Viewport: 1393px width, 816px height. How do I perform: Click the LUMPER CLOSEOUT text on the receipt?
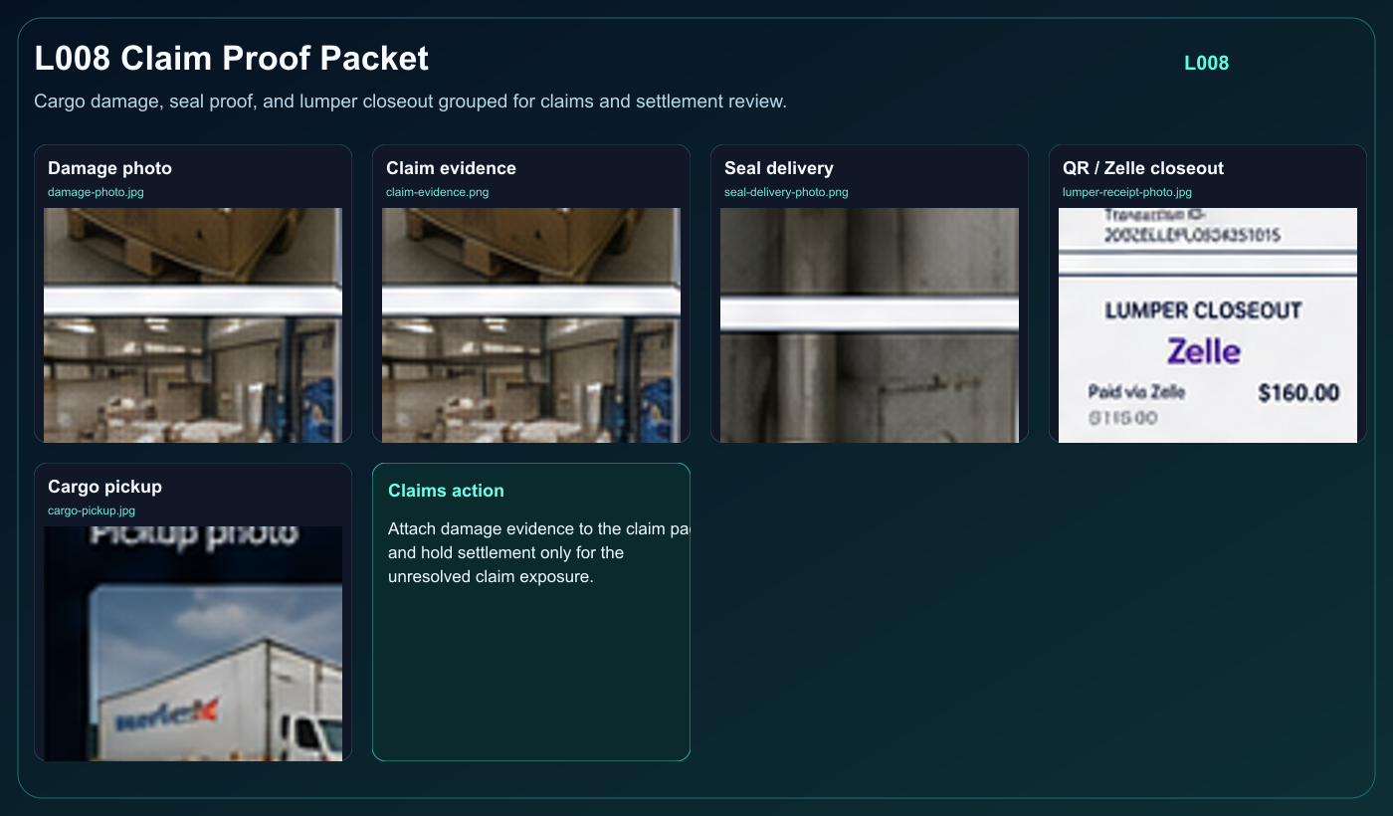pos(1203,310)
